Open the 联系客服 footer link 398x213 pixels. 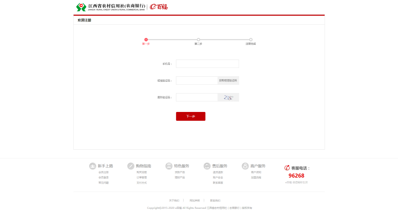(218, 183)
